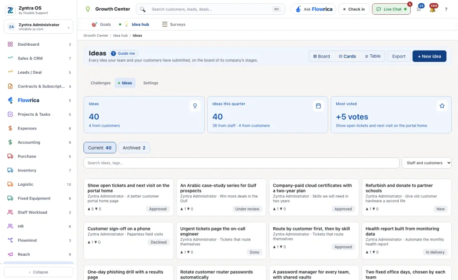Show Archived 2 ideas
The height and width of the screenshot is (280, 458).
[x=134, y=148]
